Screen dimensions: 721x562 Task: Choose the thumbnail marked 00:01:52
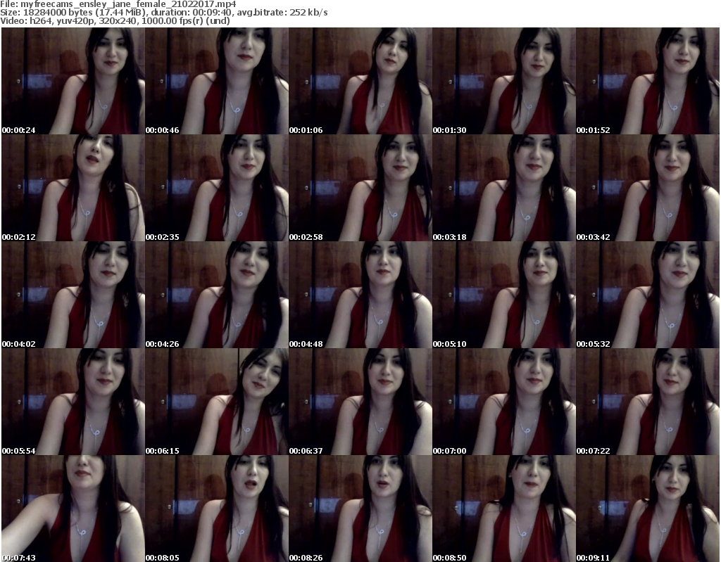(x=648, y=81)
